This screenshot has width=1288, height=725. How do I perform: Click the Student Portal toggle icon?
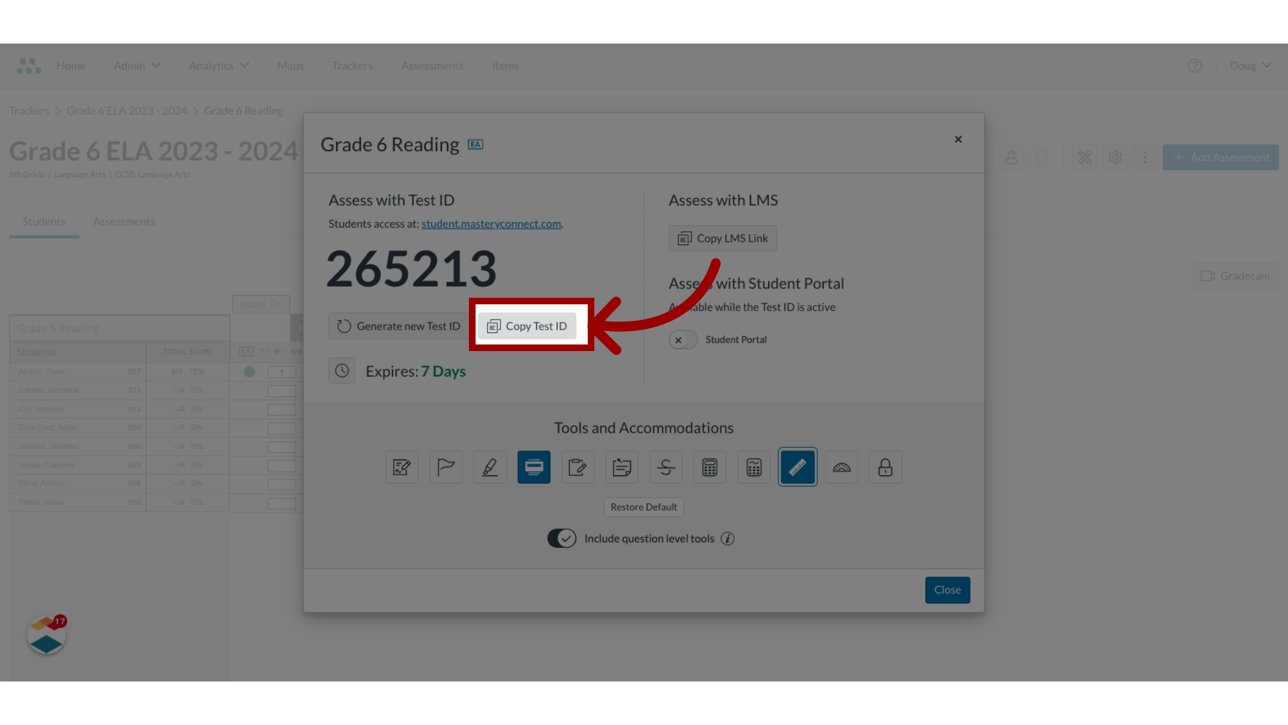click(682, 339)
